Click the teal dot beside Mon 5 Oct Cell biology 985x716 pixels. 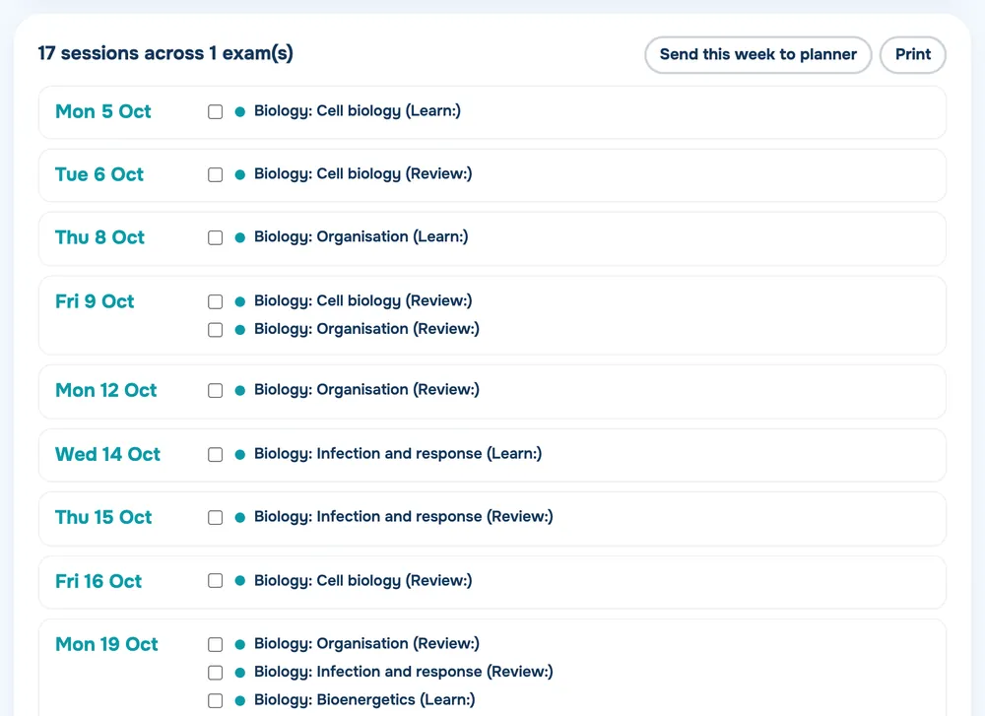coord(240,112)
